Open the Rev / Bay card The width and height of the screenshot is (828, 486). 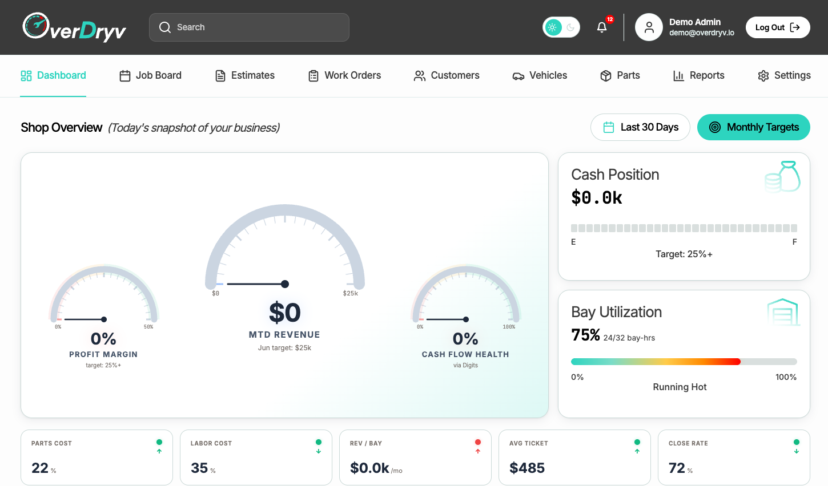(x=415, y=457)
